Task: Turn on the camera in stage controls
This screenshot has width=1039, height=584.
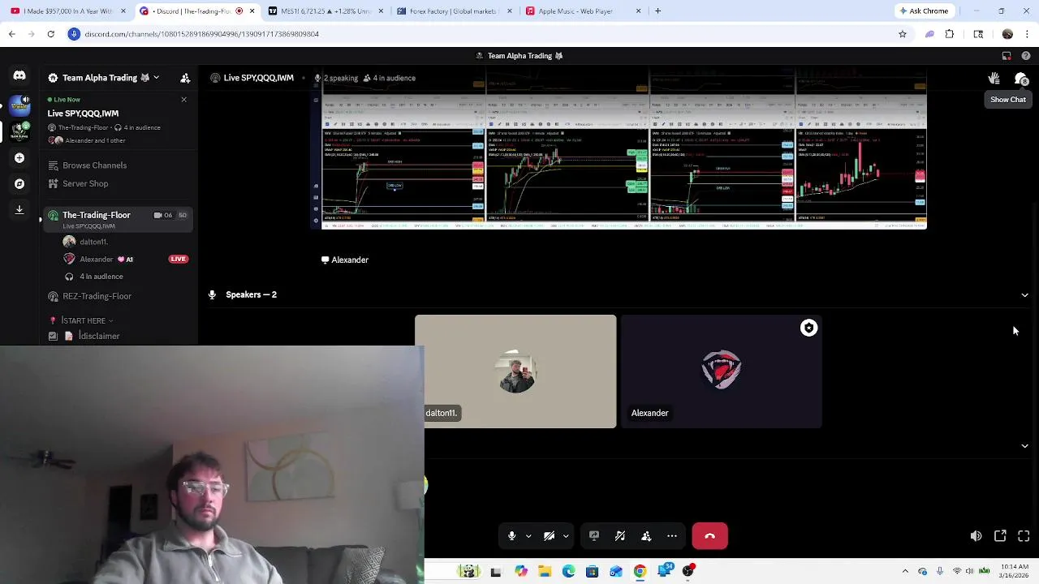Action: pyautogui.click(x=549, y=536)
